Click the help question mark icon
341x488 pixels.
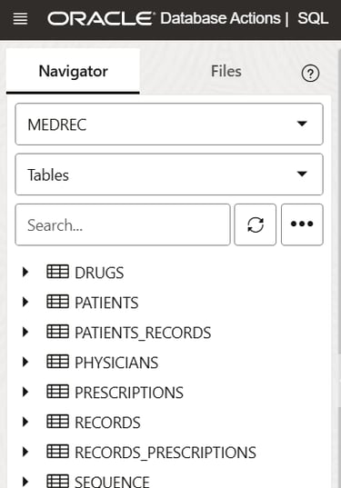tap(310, 74)
